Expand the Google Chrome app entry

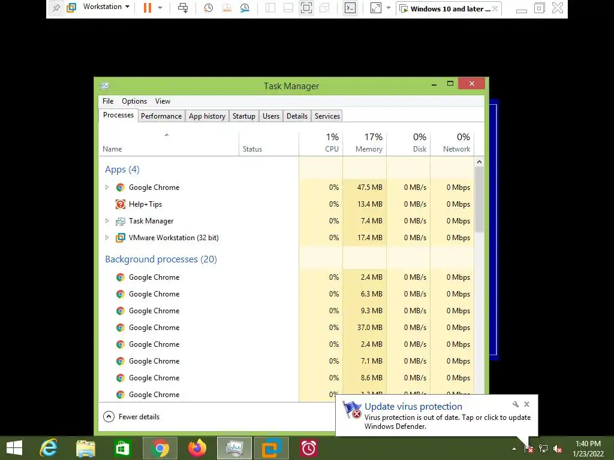(107, 187)
